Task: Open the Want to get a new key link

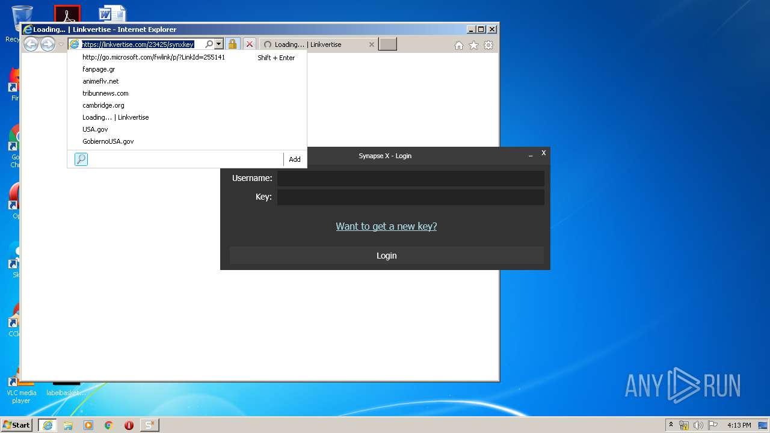Action: pos(386,226)
